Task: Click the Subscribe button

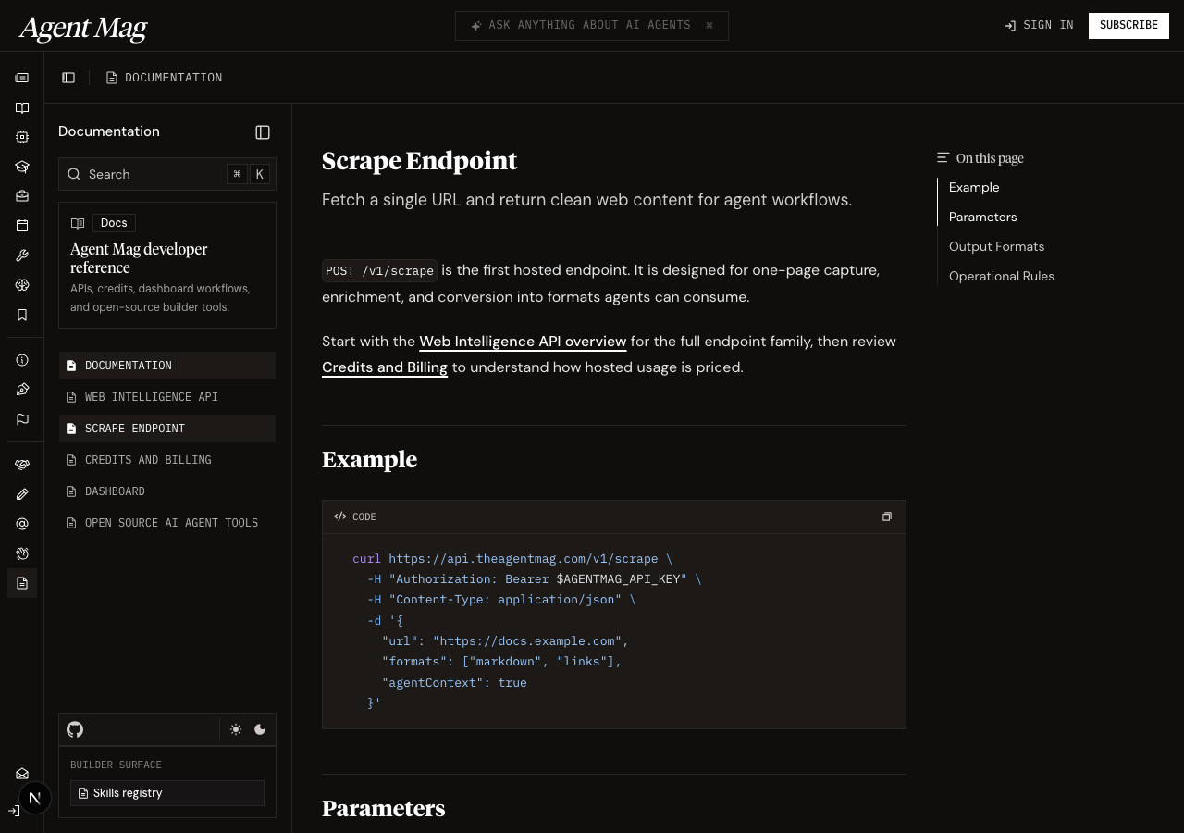Action: 1128,25
